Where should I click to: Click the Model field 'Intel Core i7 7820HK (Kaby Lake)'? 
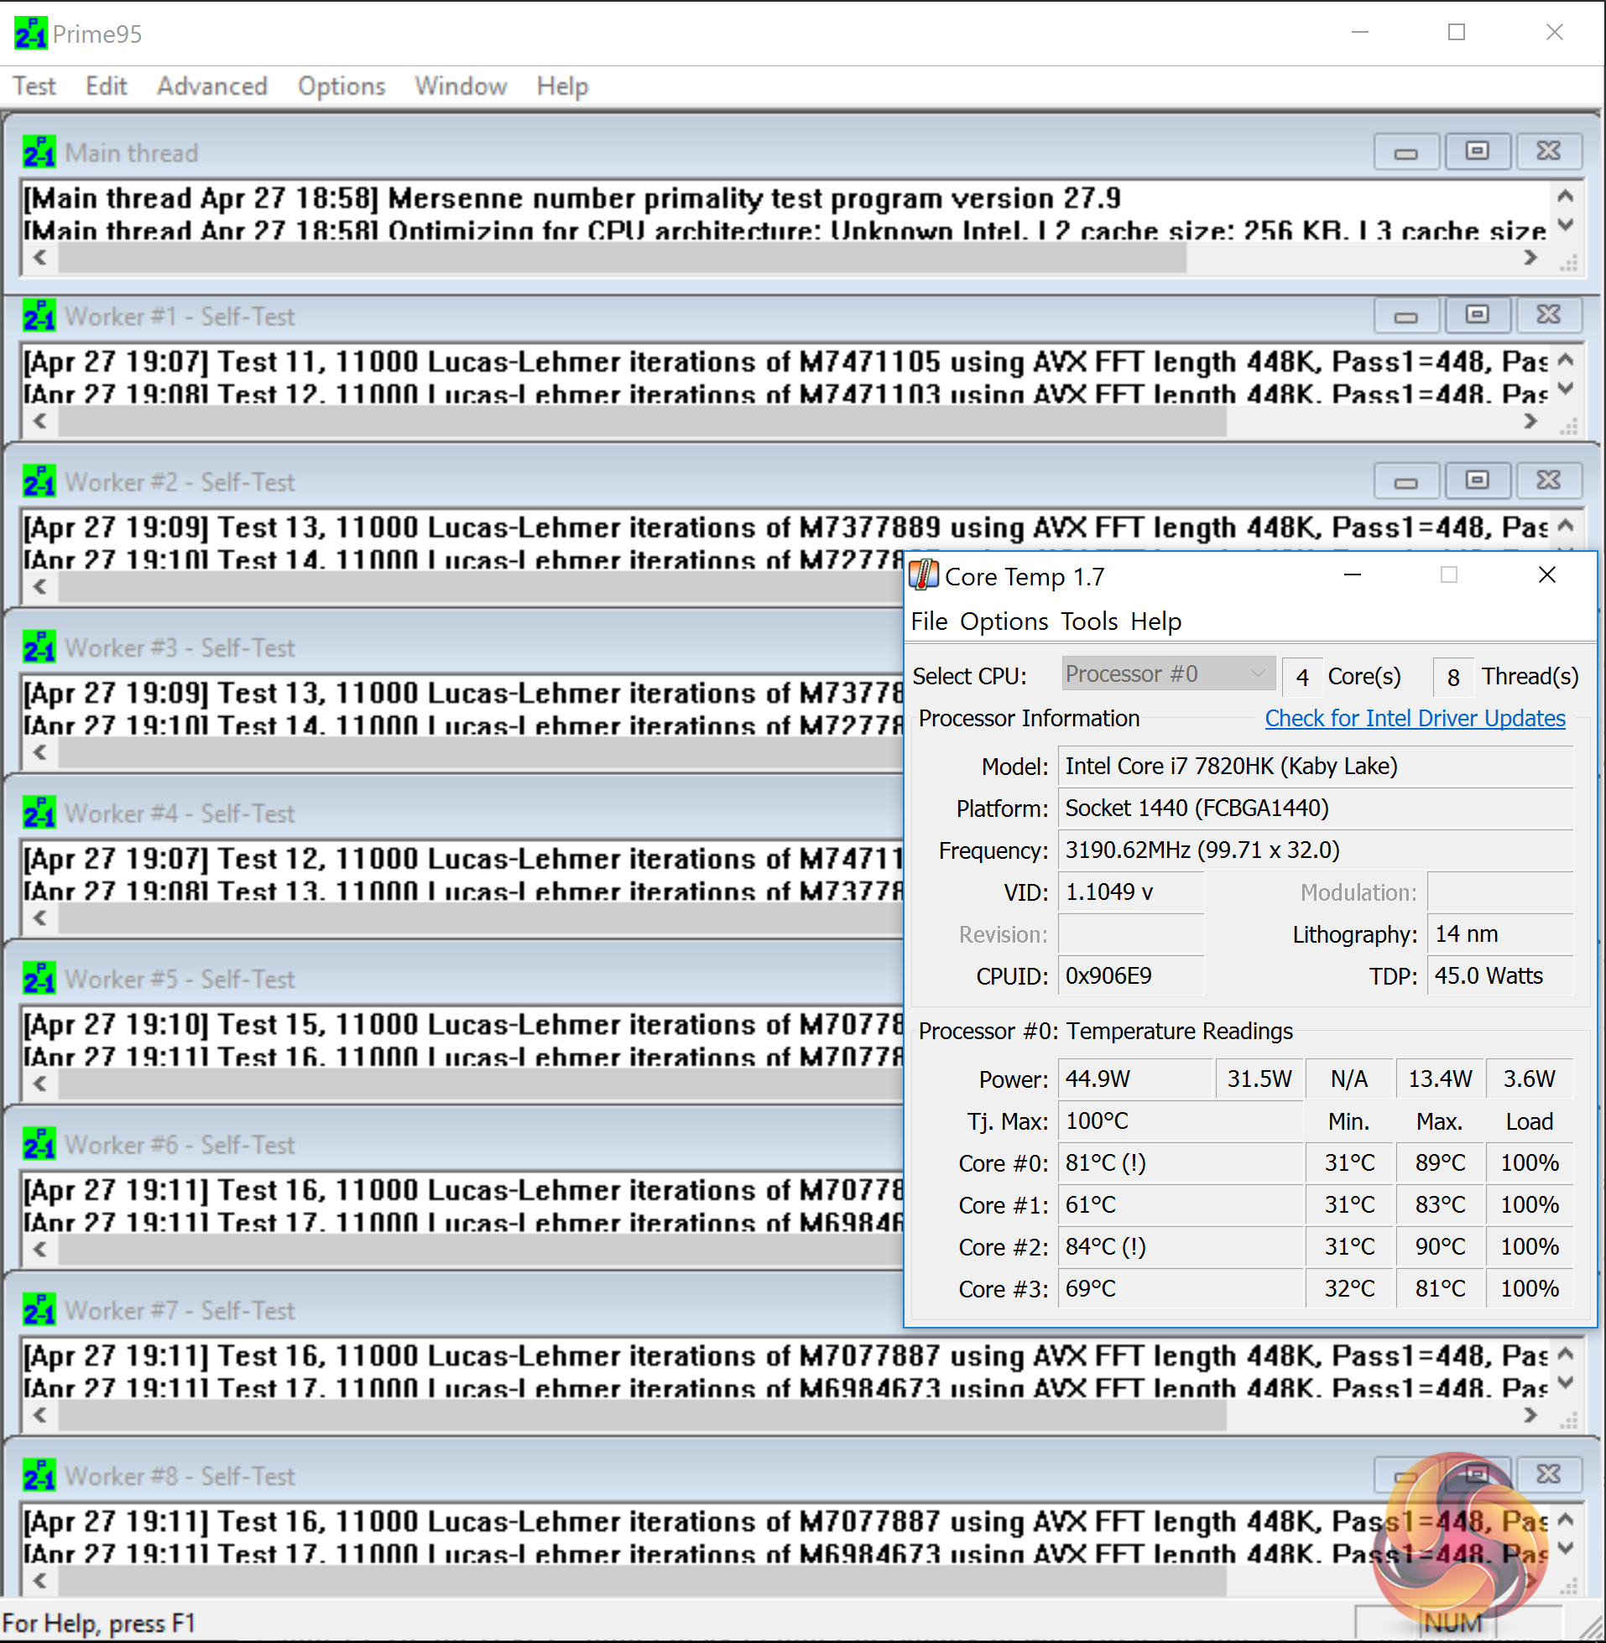click(x=1315, y=767)
